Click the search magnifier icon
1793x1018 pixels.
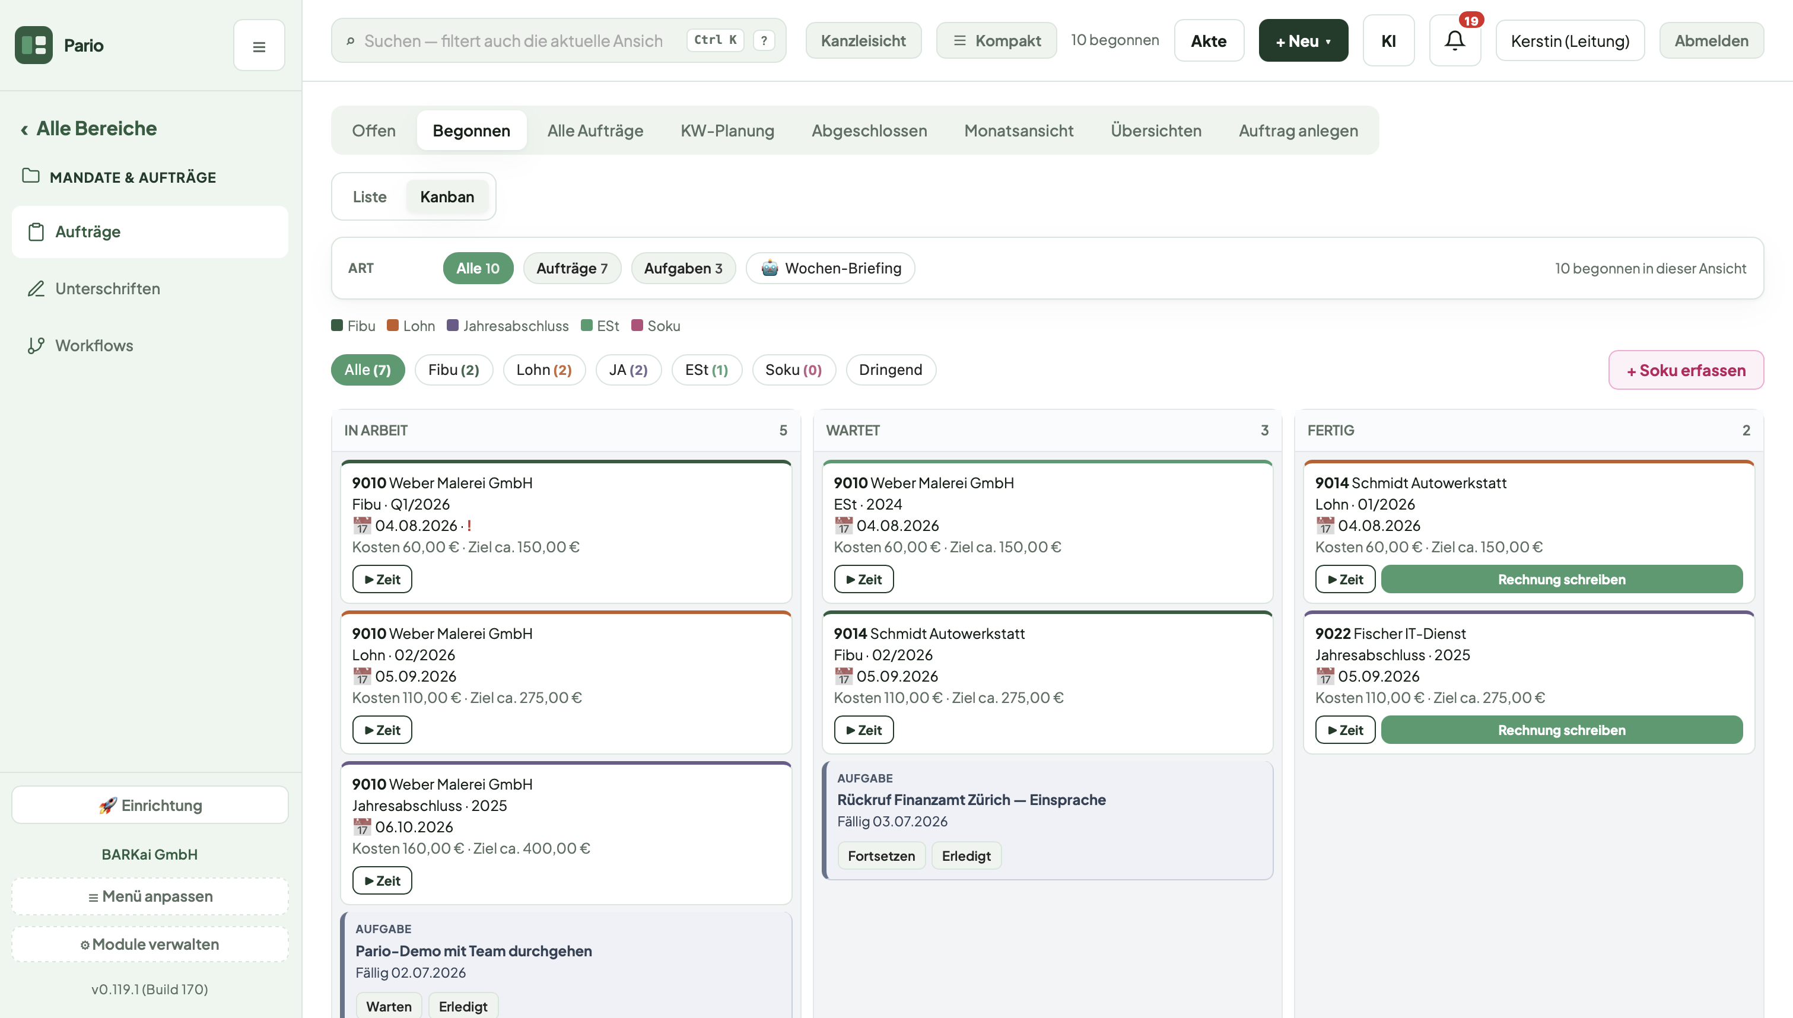(x=350, y=42)
